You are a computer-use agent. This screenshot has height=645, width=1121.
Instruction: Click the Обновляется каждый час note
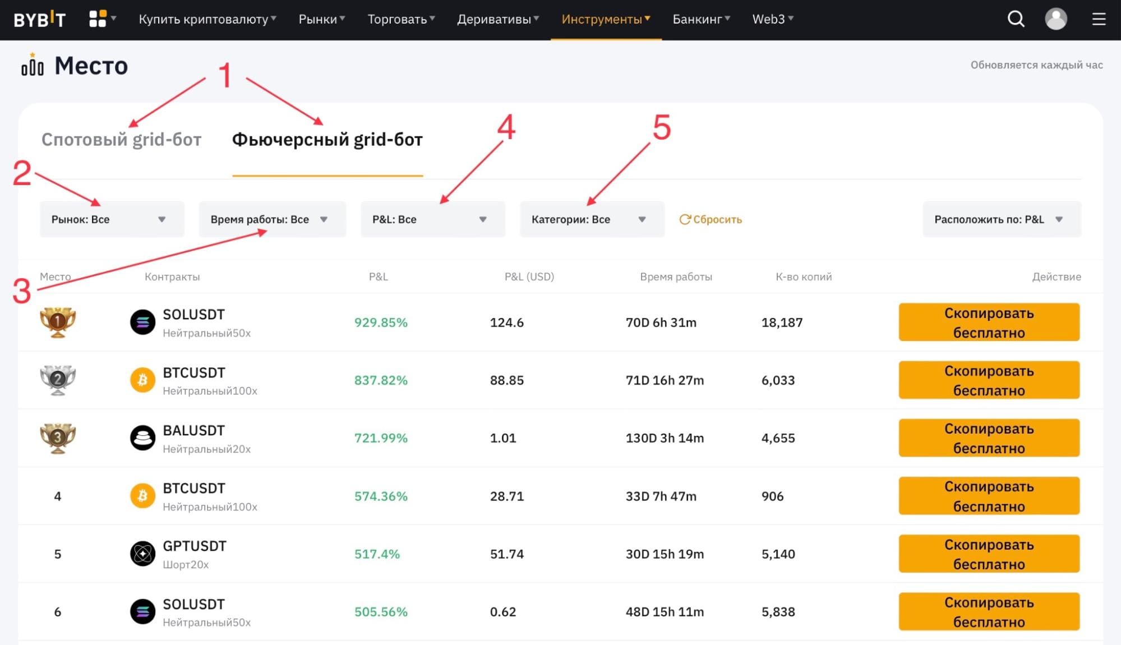tap(1037, 65)
